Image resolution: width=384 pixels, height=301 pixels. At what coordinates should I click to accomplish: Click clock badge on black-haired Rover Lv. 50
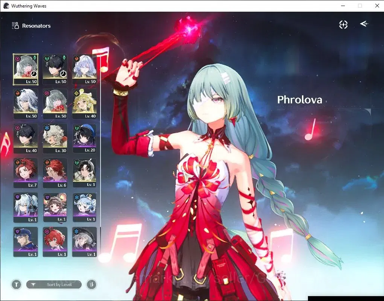(63, 73)
